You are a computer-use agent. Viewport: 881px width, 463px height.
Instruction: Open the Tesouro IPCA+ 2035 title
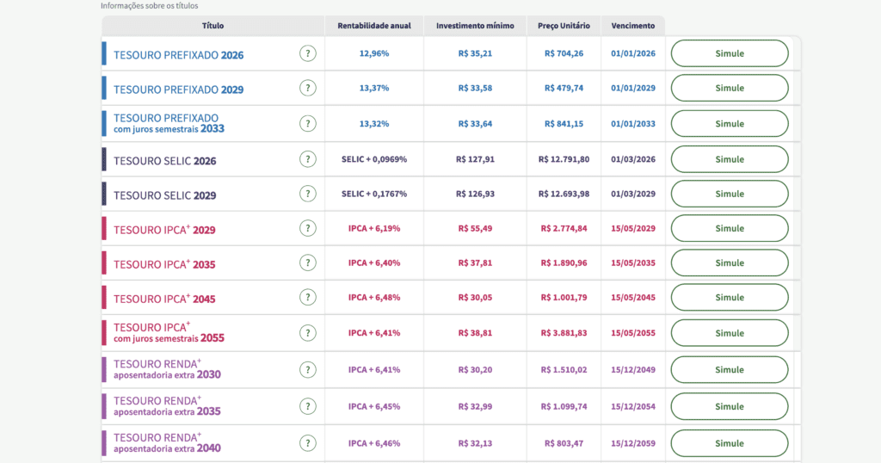tap(164, 264)
